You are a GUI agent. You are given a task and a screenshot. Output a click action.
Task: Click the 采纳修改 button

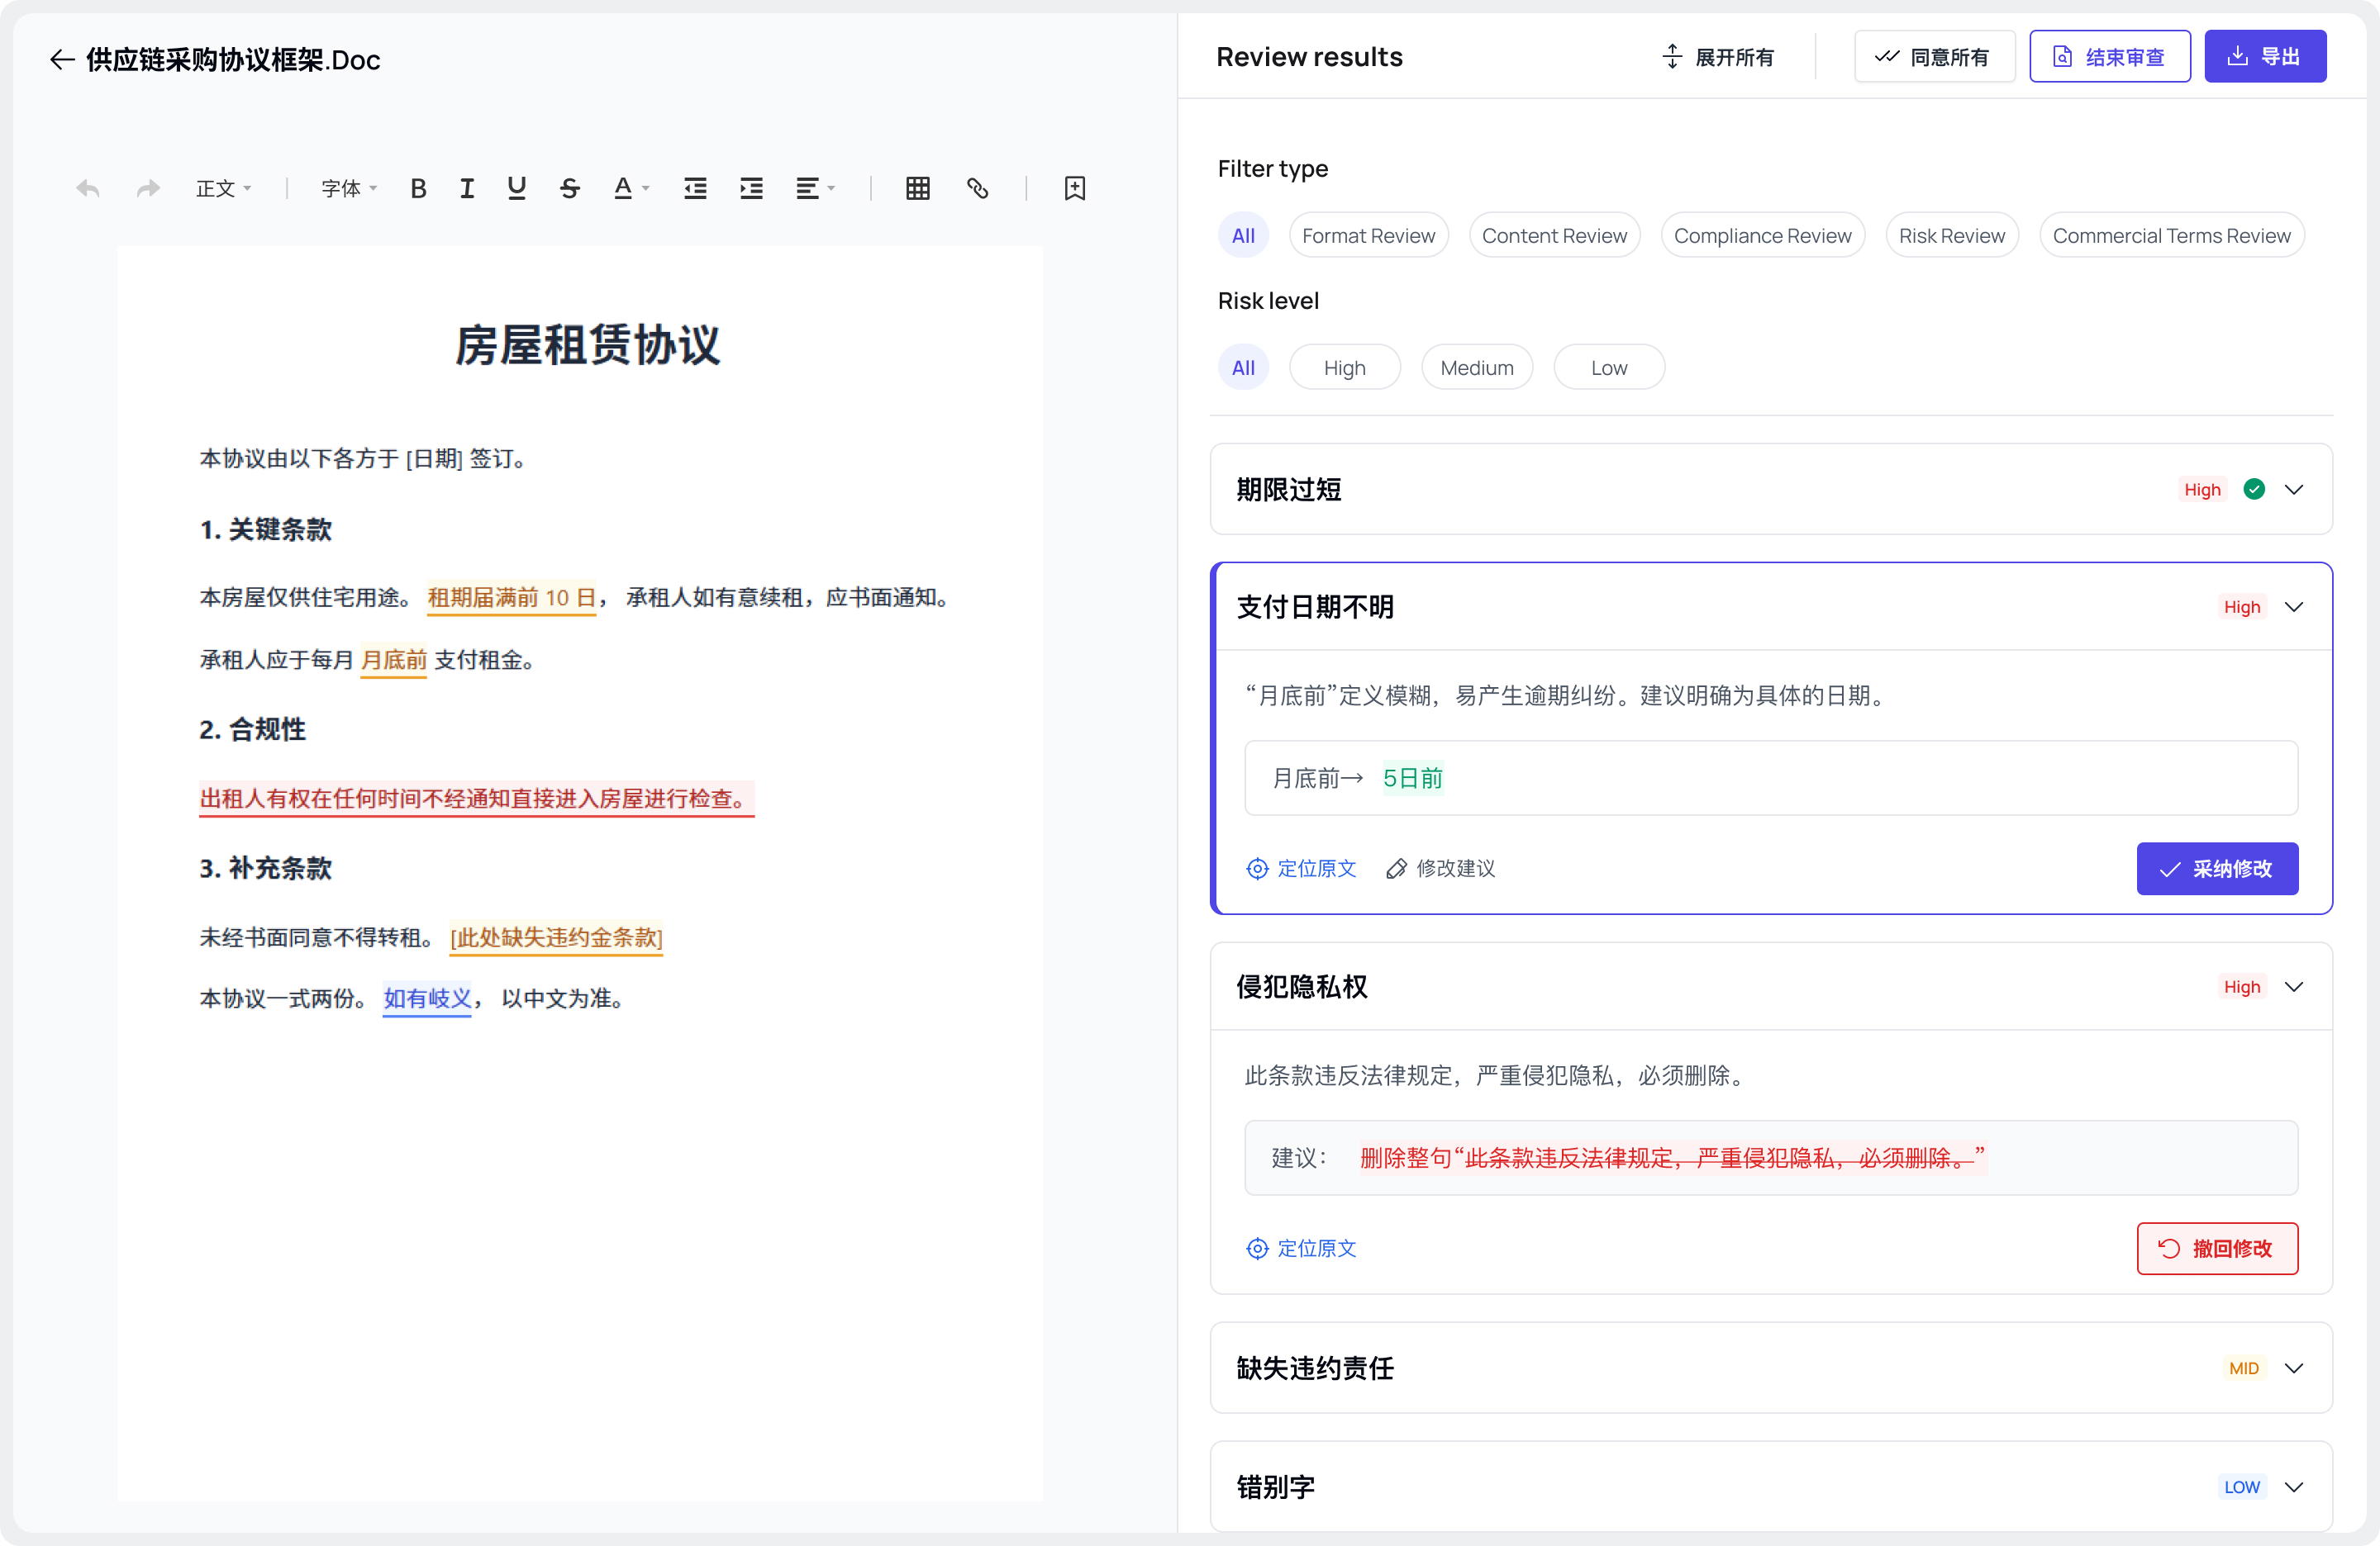(2217, 869)
